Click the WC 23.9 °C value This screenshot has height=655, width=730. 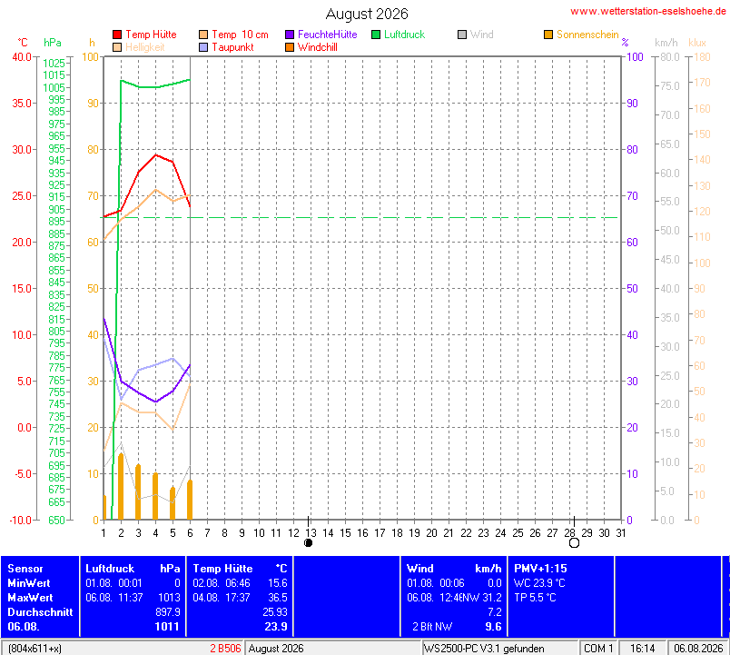(539, 583)
